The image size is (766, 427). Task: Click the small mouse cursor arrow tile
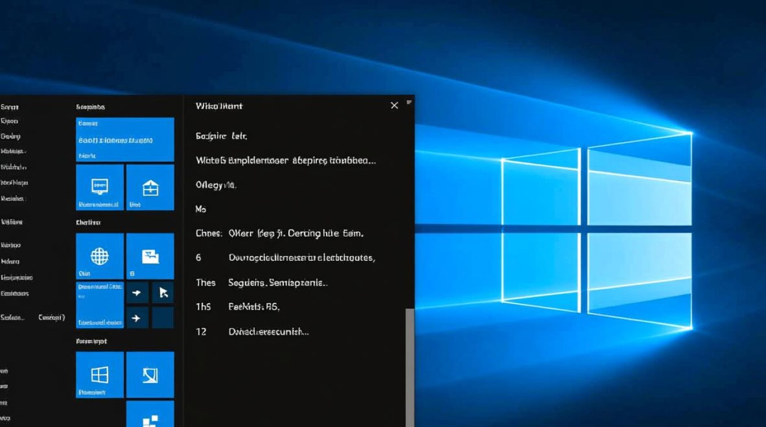163,293
